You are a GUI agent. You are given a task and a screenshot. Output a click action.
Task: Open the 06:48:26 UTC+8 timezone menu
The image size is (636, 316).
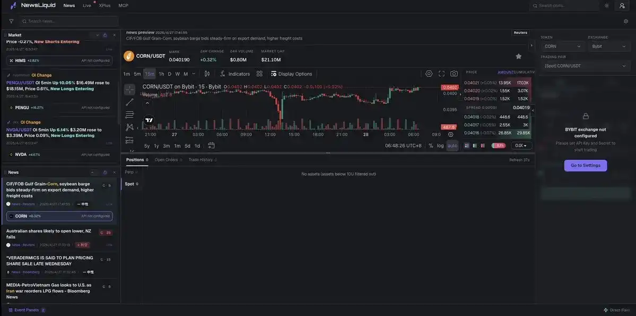[403, 146]
